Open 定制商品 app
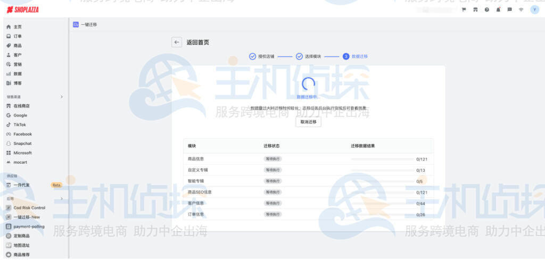Image resolution: width=545 pixels, height=260 pixels. pyautogui.click(x=21, y=236)
